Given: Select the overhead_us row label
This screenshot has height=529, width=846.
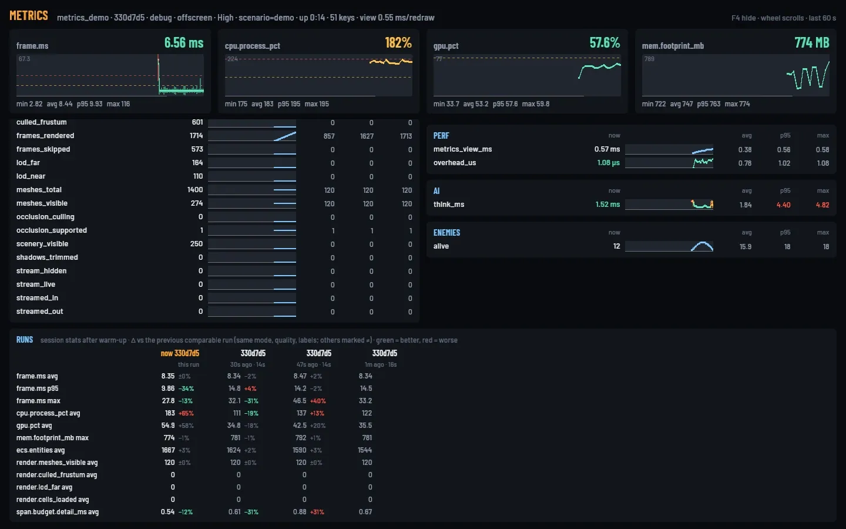Looking at the screenshot, I should 455,163.
